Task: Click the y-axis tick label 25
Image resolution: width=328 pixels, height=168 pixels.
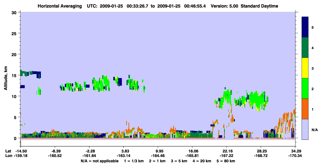Action: coord(15,33)
